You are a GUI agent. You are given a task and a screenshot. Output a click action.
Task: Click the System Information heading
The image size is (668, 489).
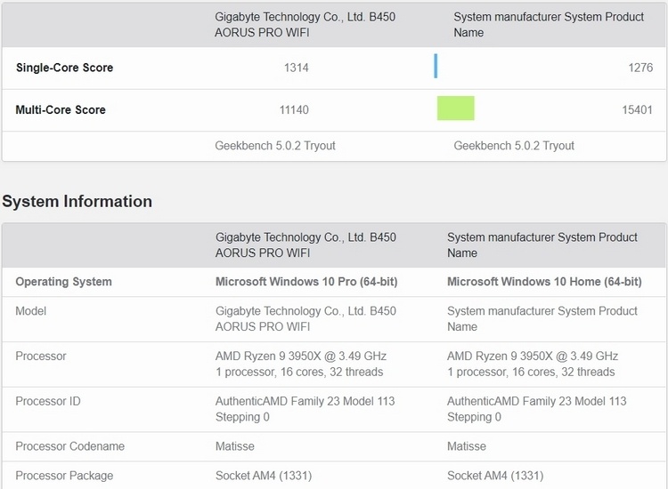coord(77,202)
